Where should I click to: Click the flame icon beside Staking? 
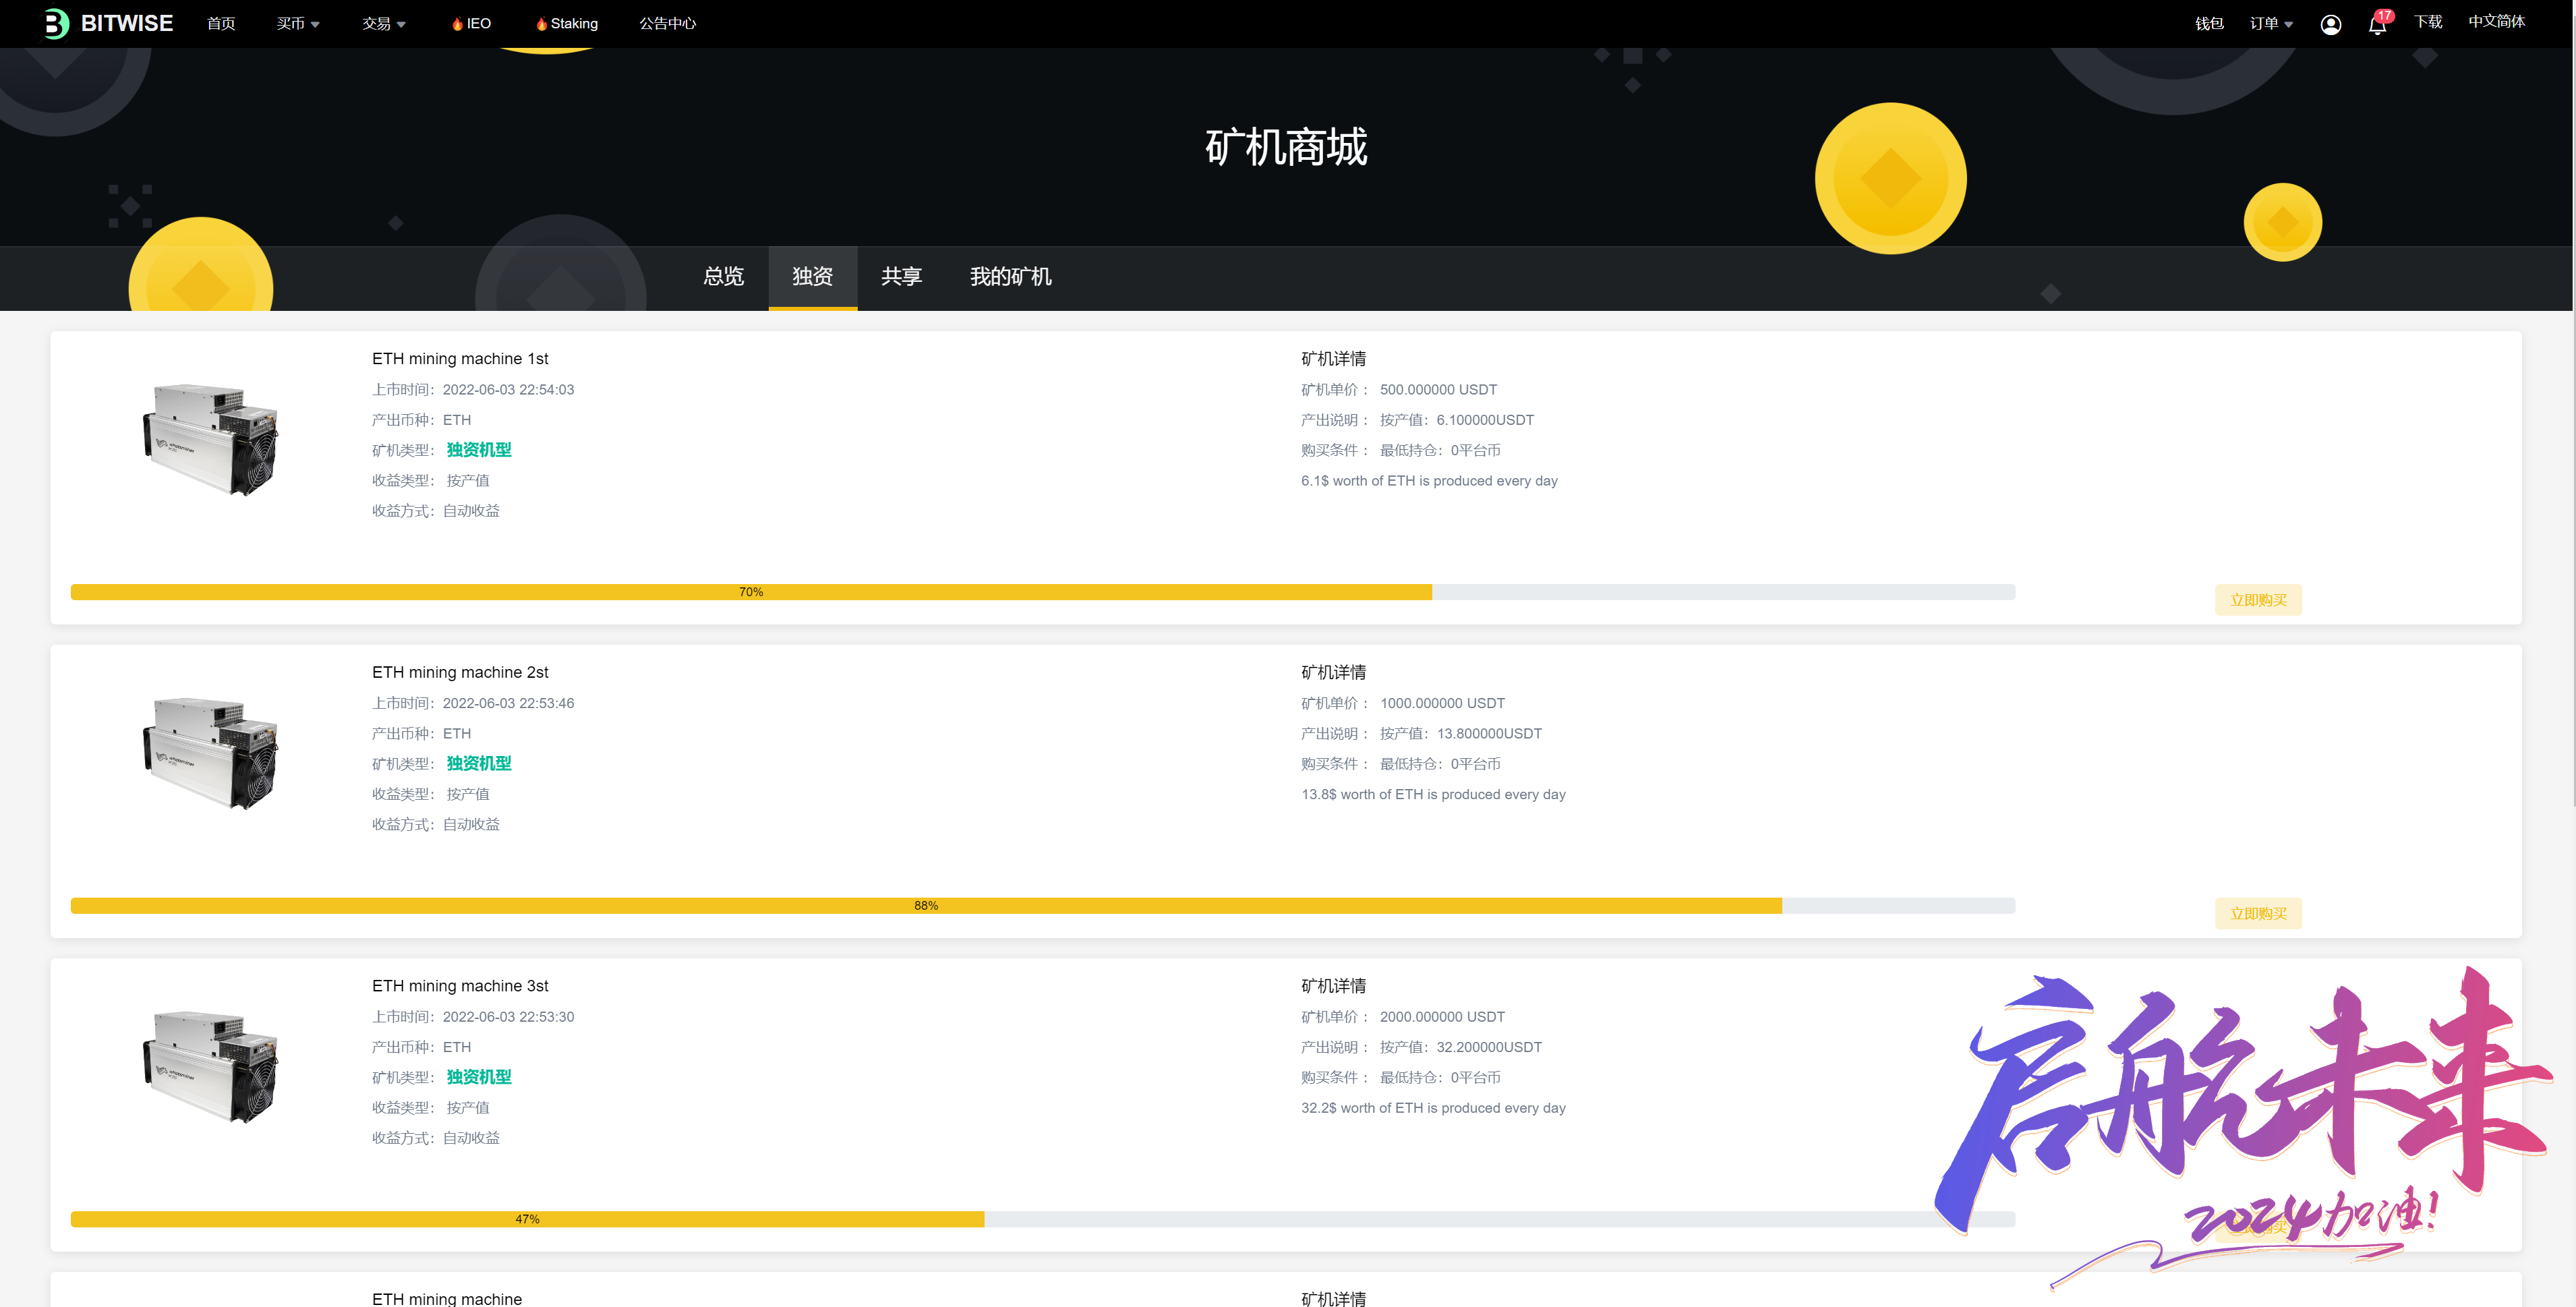(x=541, y=24)
